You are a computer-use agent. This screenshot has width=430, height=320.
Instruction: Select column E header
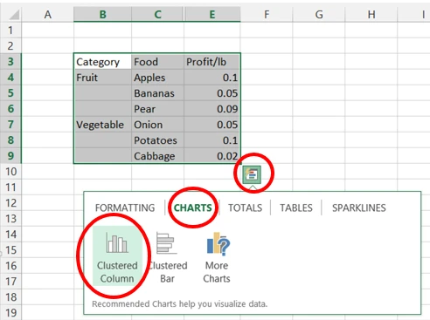(x=212, y=14)
